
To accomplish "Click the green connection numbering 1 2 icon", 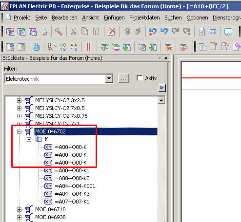I will coord(63,47).
